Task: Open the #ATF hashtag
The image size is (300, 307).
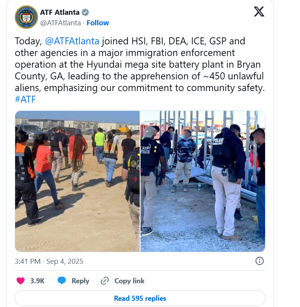Action: (x=25, y=99)
